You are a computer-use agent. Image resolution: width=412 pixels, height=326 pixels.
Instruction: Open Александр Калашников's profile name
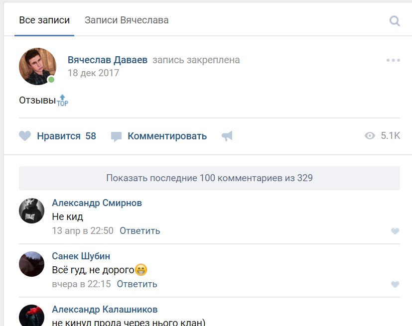[105, 310]
